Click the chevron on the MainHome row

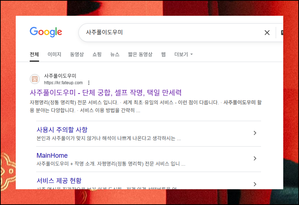tap(255, 158)
